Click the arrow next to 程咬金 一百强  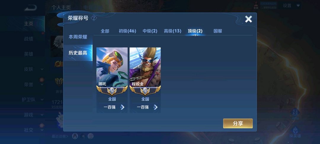coord(156,107)
